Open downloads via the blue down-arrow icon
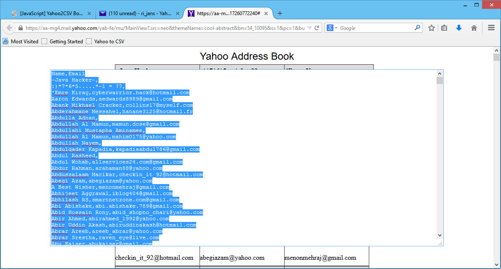Image resolution: width=501 pixels, height=269 pixels. pyautogui.click(x=458, y=28)
